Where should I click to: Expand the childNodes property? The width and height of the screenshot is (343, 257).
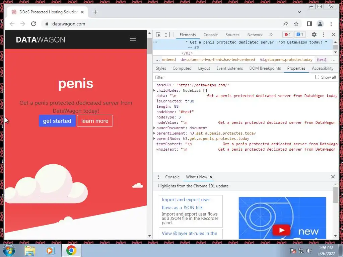(154, 90)
